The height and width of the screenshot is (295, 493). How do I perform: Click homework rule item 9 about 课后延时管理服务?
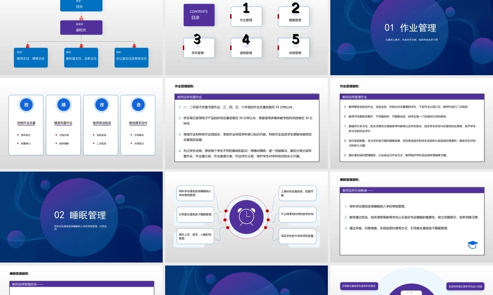[x=395, y=155]
